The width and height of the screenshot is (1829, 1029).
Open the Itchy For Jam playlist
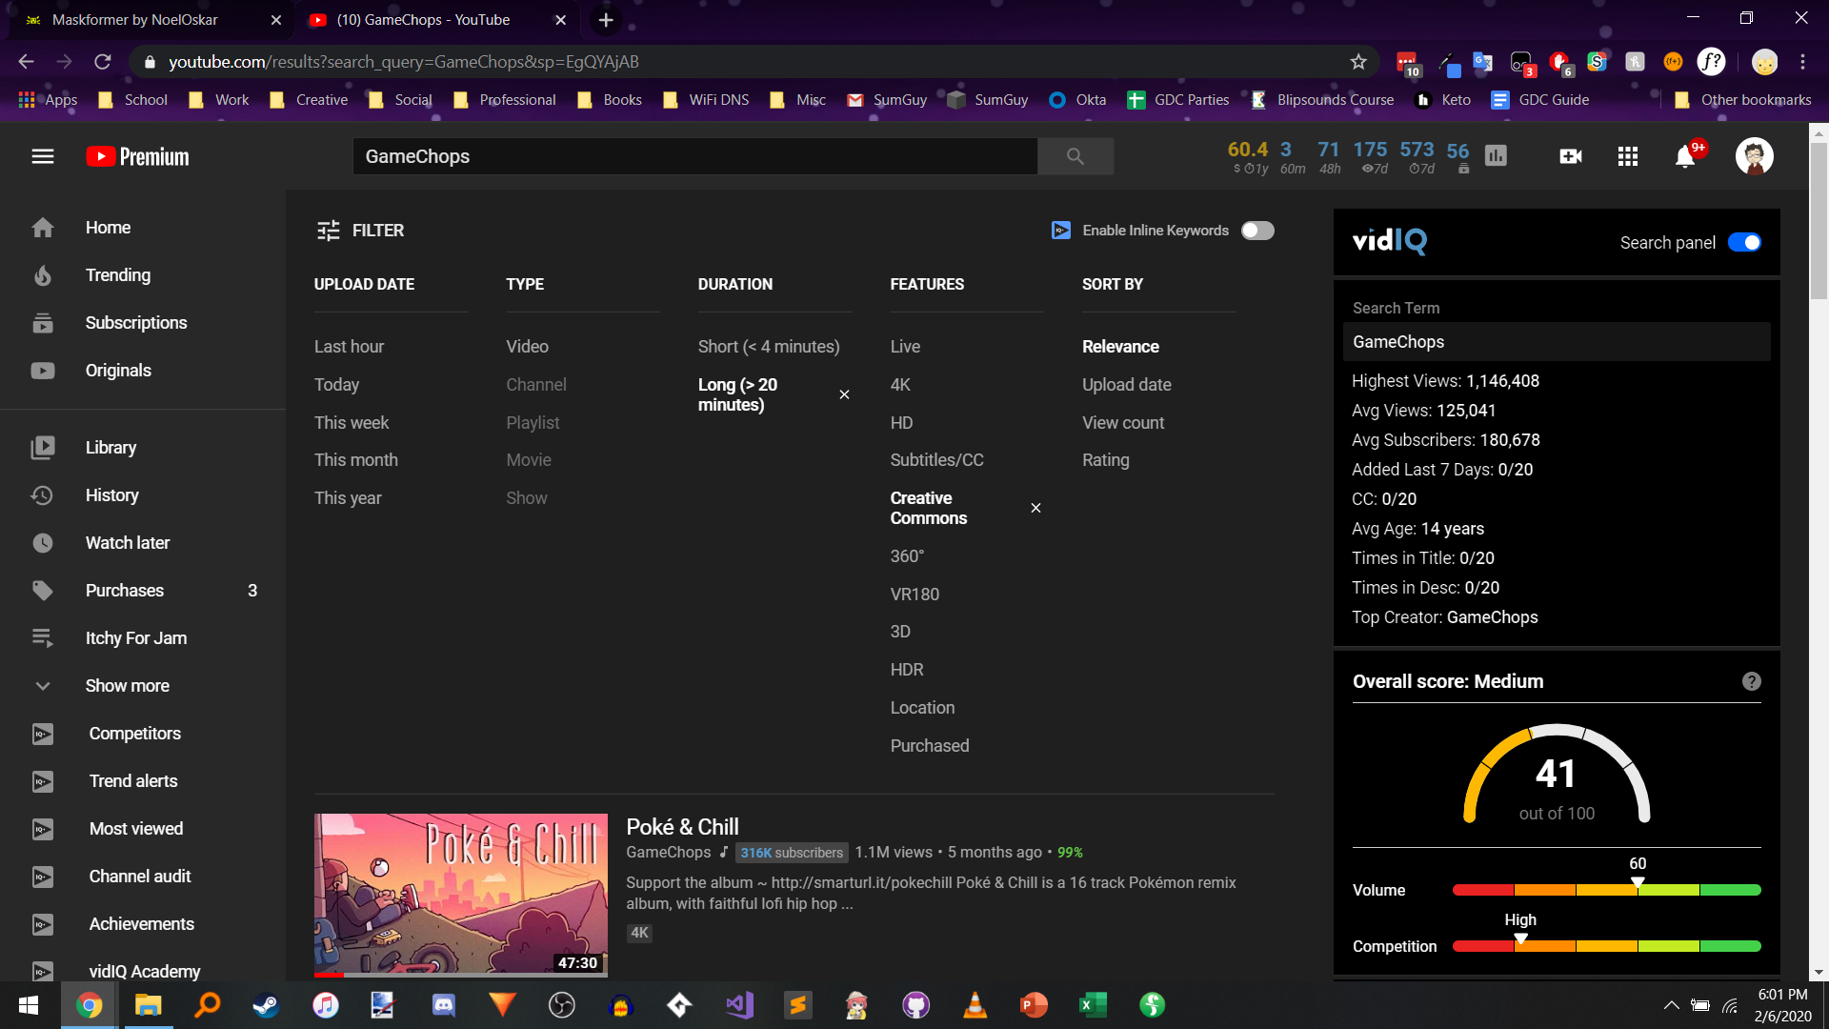click(x=143, y=638)
